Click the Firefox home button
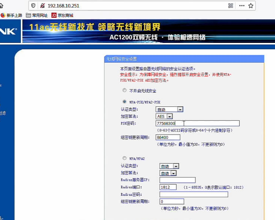275x220 pixels. 2,5
